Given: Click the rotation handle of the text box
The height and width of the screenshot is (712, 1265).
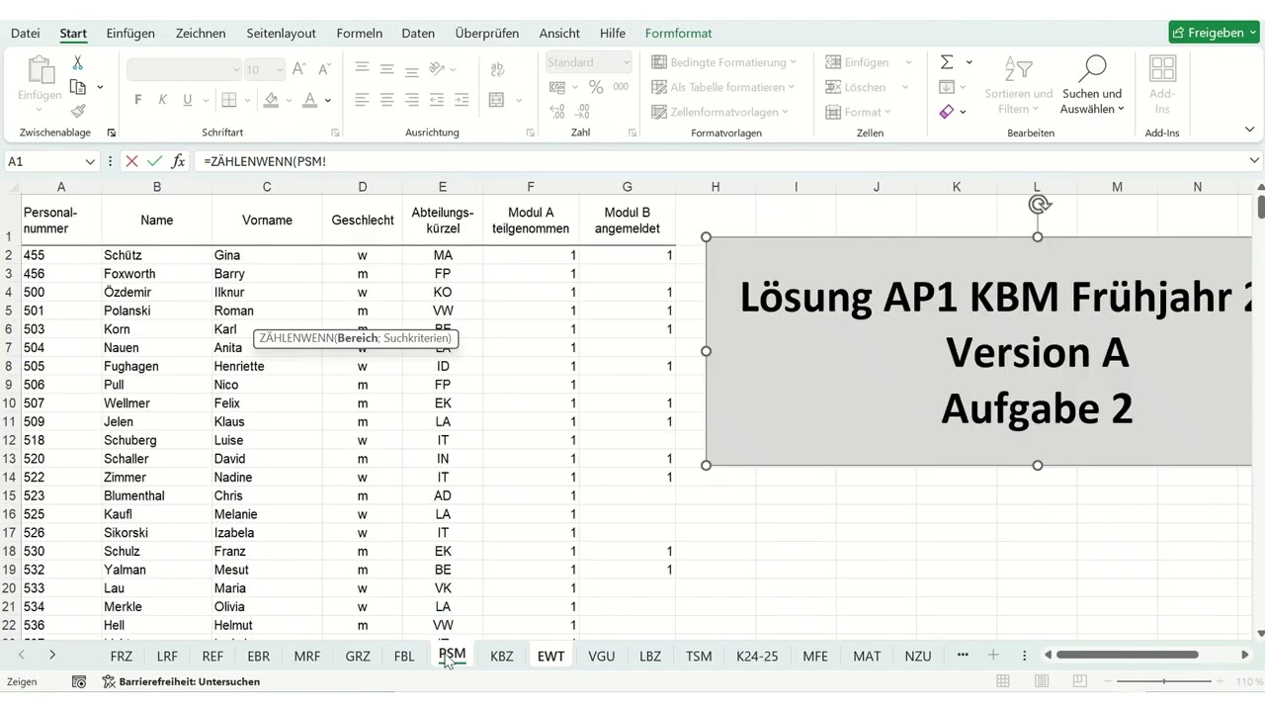Looking at the screenshot, I should tap(1038, 204).
